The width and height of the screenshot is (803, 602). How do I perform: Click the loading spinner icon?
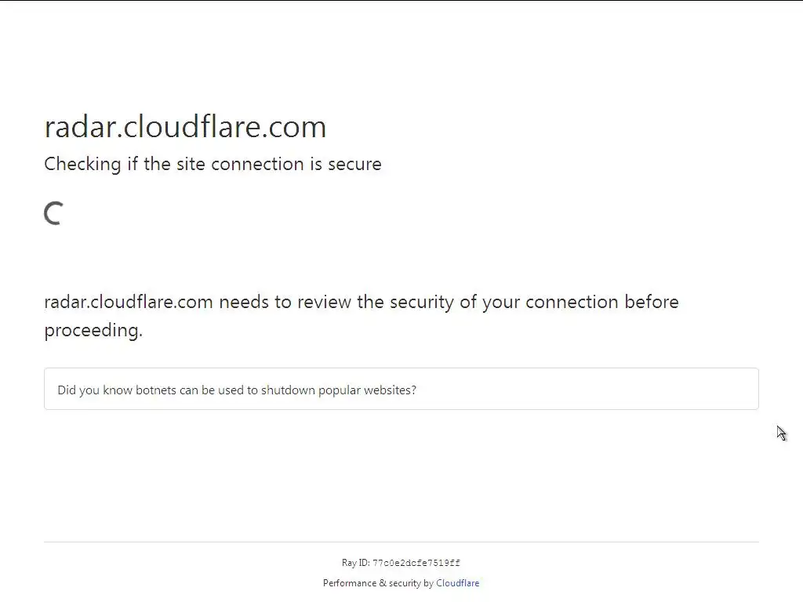(53, 213)
